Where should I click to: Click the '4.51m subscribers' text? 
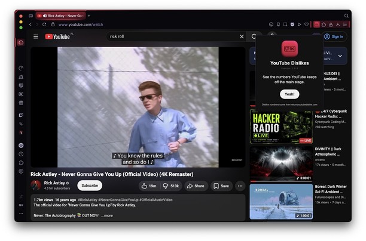(x=57, y=188)
